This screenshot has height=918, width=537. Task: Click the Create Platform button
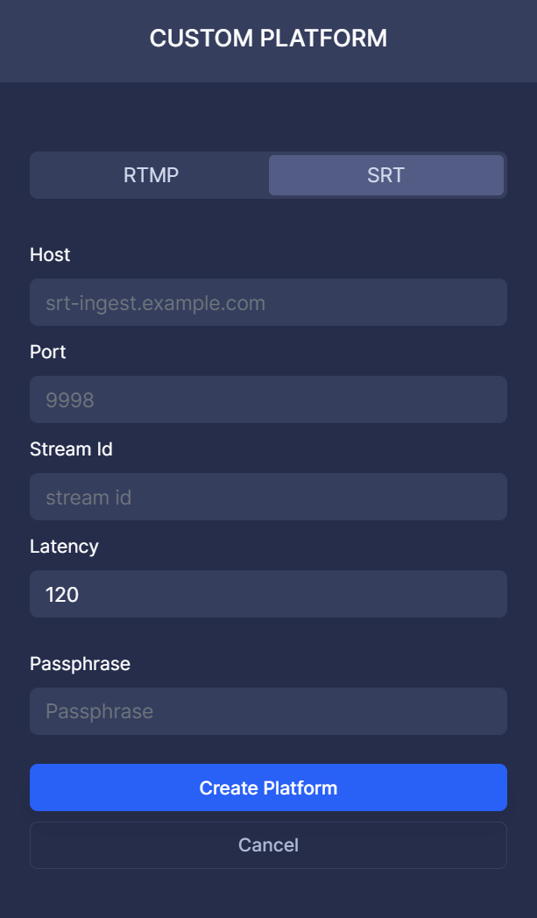click(x=268, y=787)
